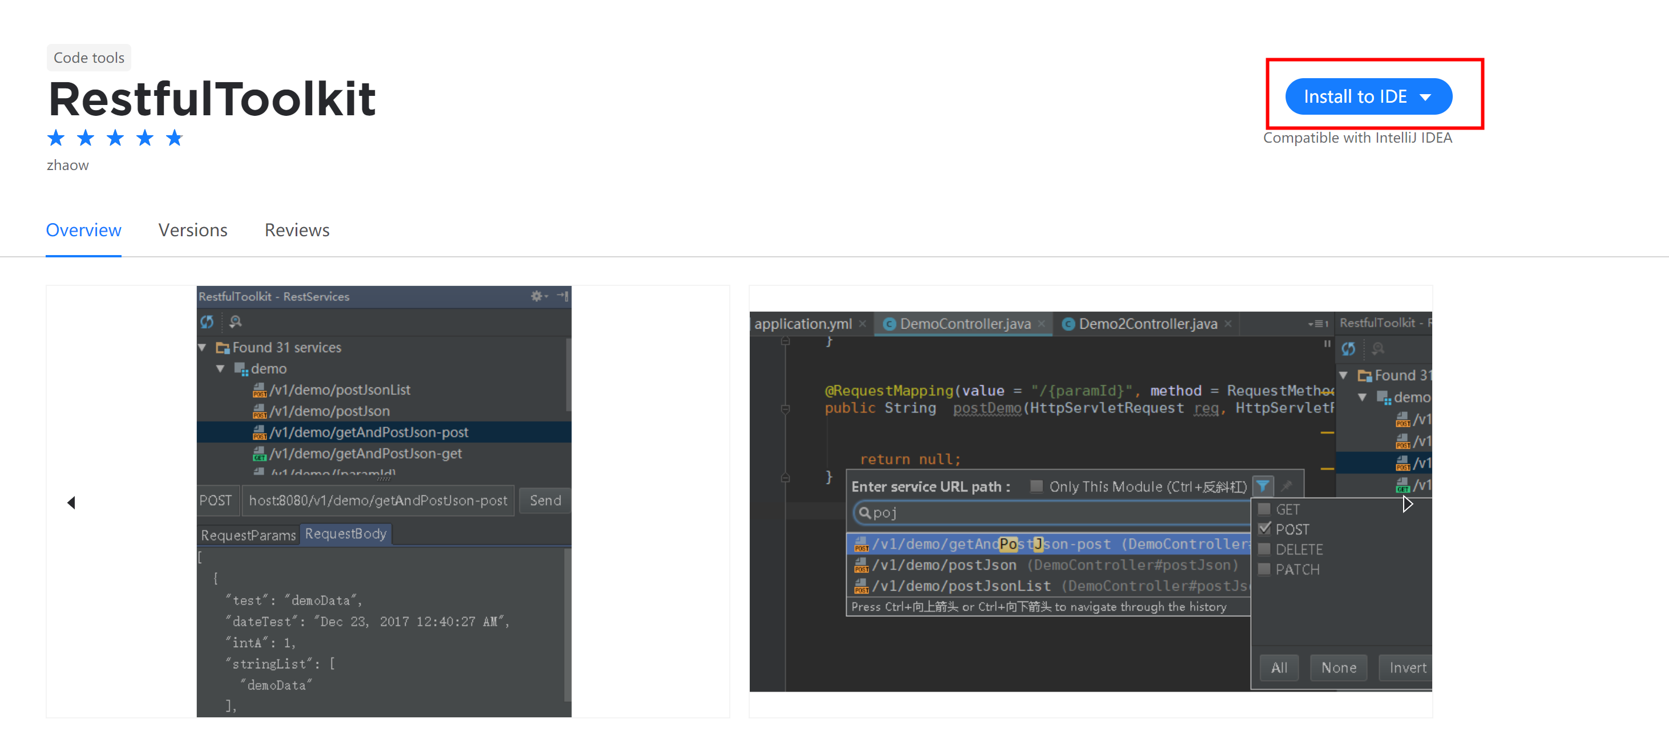The height and width of the screenshot is (731, 1669).
Task: Open the Install to IDE dropdown arrow
Action: 1425,96
